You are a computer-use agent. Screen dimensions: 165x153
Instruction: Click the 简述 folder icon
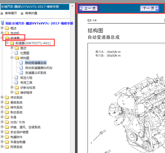(17, 48)
